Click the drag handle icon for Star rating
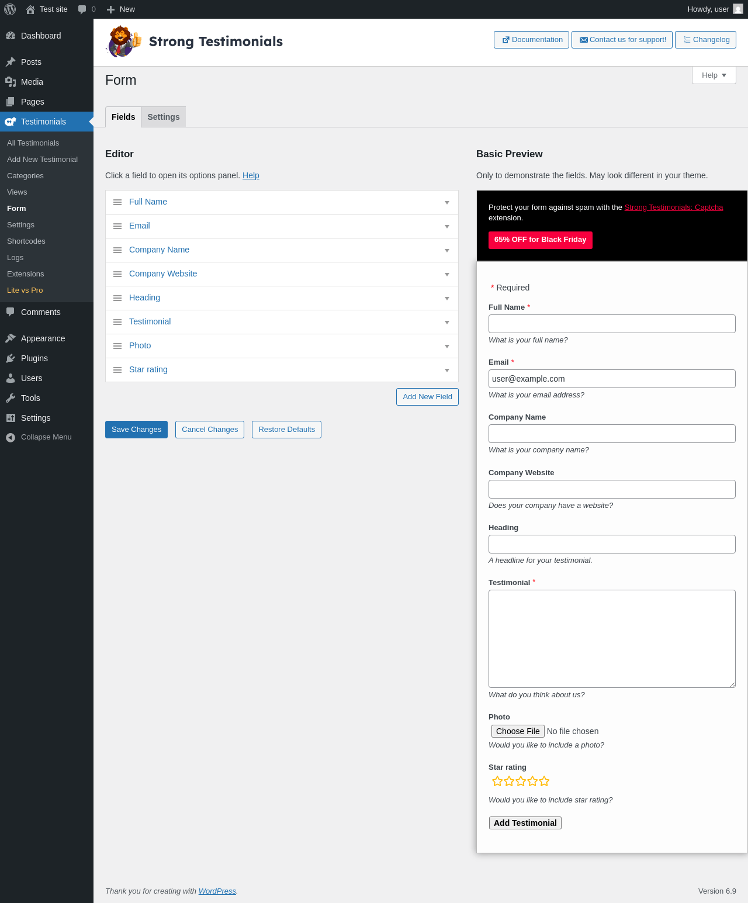This screenshot has width=748, height=903. click(117, 370)
